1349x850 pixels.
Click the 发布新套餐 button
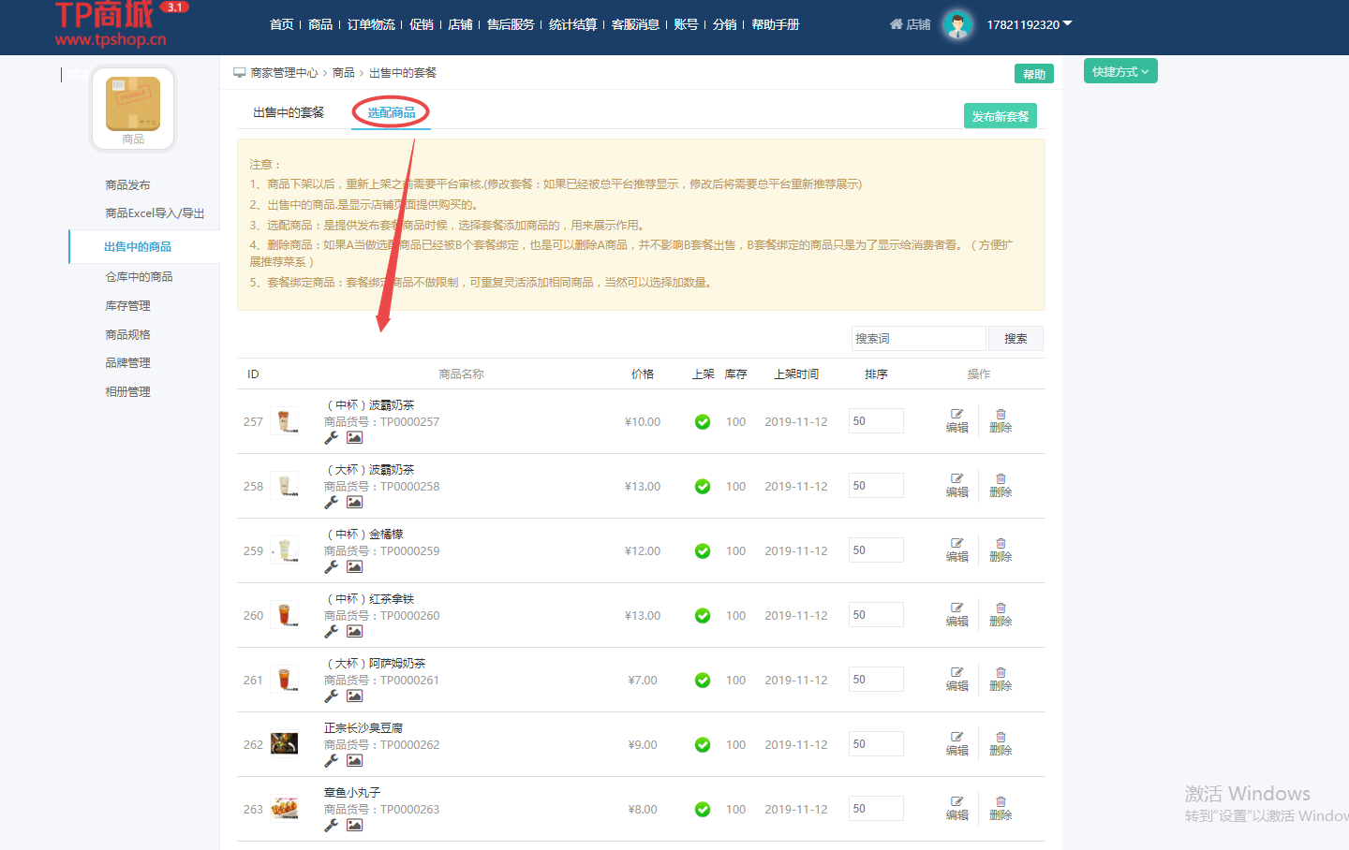[x=1000, y=115]
